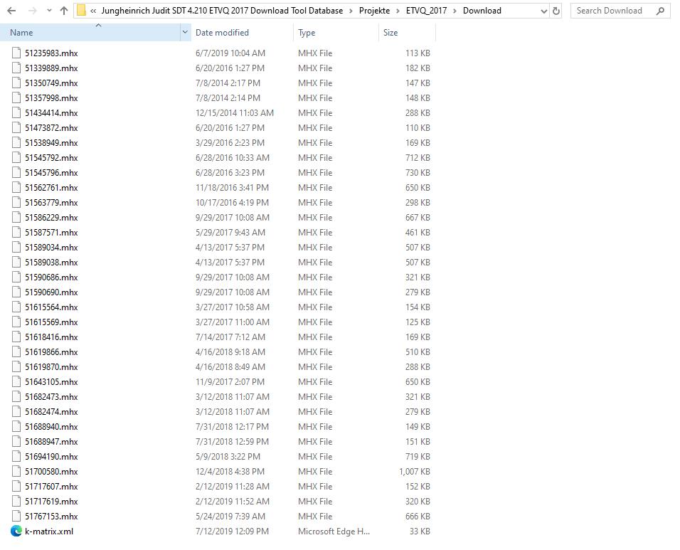The image size is (680, 550).
Task: Open Name column filter dropdown
Action: click(185, 33)
